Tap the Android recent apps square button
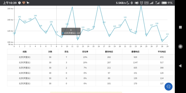 180,27
